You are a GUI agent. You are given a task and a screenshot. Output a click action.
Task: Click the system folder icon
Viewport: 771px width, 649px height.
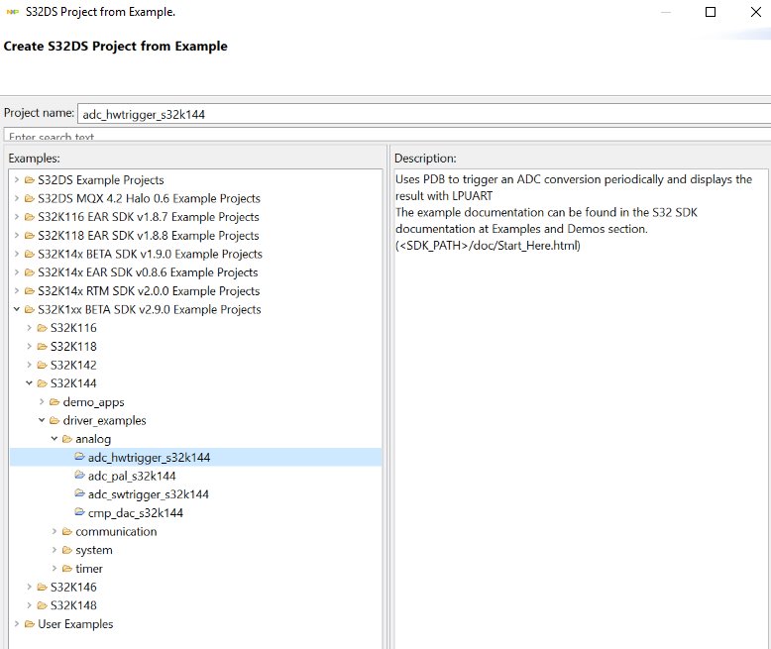click(x=67, y=550)
